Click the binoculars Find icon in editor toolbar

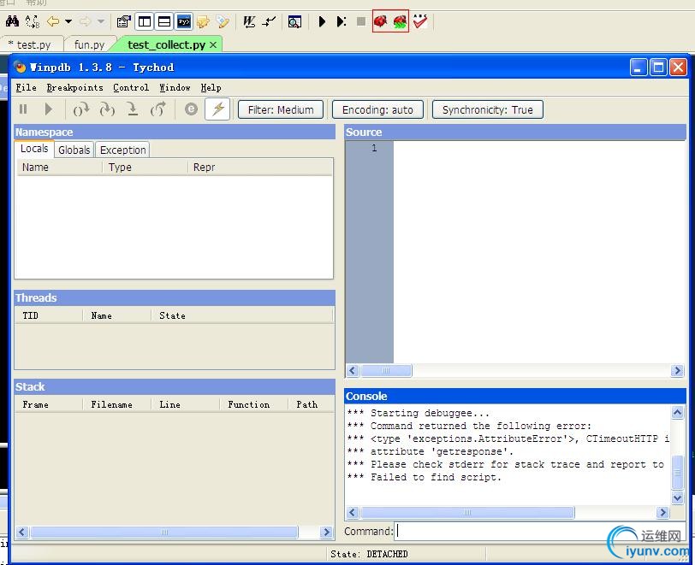pyautogui.click(x=12, y=21)
